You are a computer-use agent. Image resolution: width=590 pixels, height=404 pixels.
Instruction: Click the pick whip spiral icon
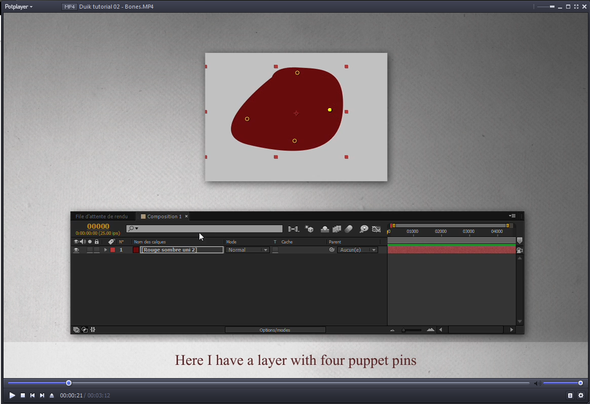tap(332, 250)
